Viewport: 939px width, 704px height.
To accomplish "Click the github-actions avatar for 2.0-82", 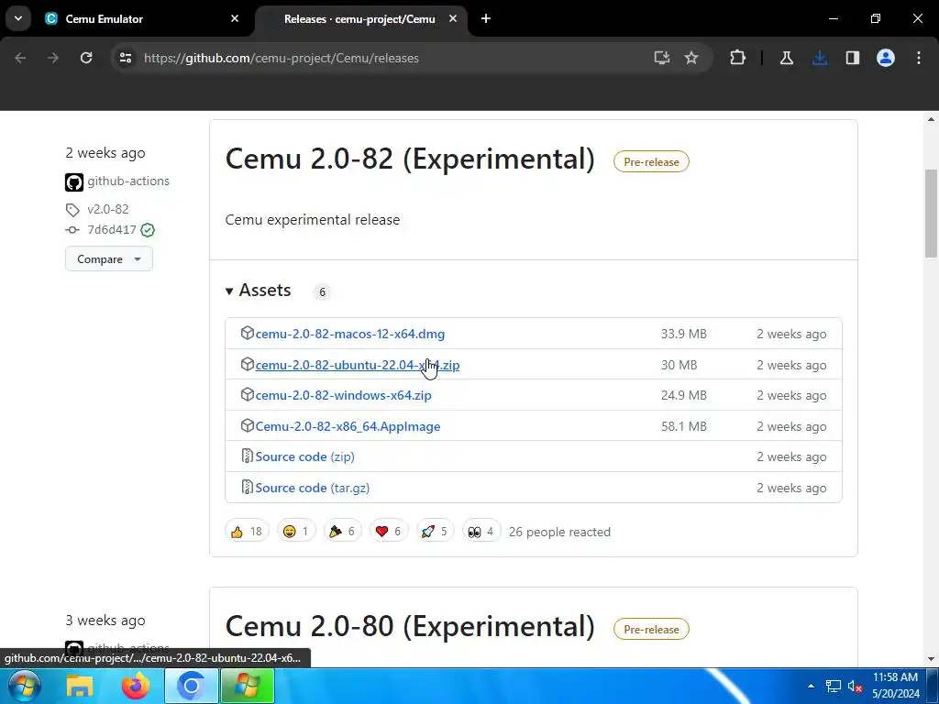I will (x=74, y=182).
